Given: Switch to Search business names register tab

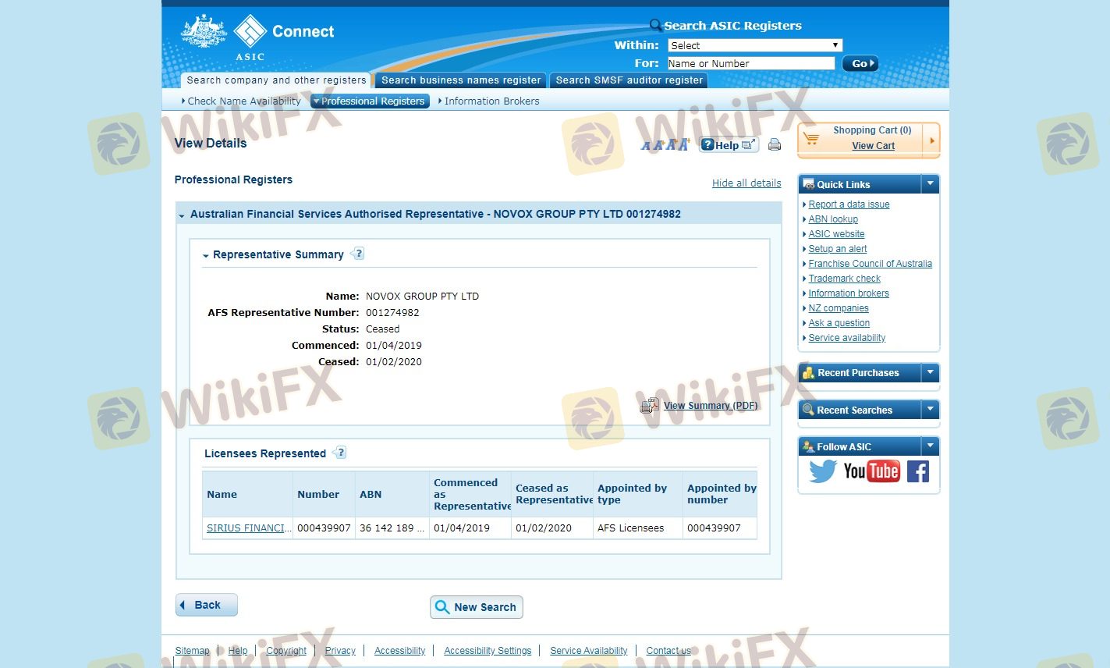Looking at the screenshot, I should pos(460,80).
